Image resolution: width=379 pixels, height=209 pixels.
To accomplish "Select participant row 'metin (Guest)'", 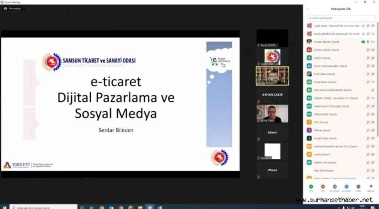I will click(x=341, y=154).
